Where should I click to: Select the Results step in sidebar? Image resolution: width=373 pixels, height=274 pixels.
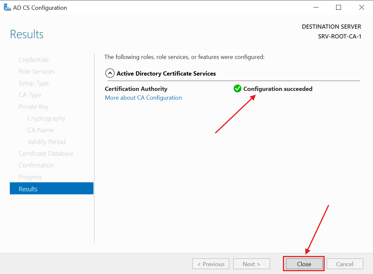click(x=28, y=189)
